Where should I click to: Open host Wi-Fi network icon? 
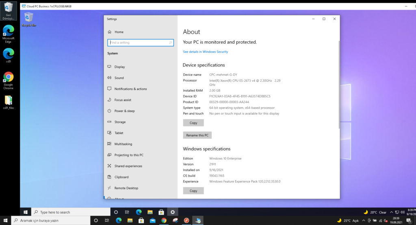point(380,221)
